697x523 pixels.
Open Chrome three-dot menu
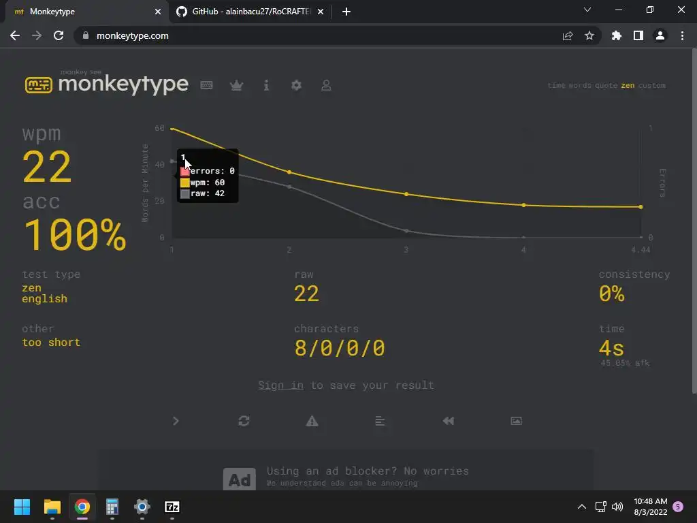pyautogui.click(x=682, y=35)
